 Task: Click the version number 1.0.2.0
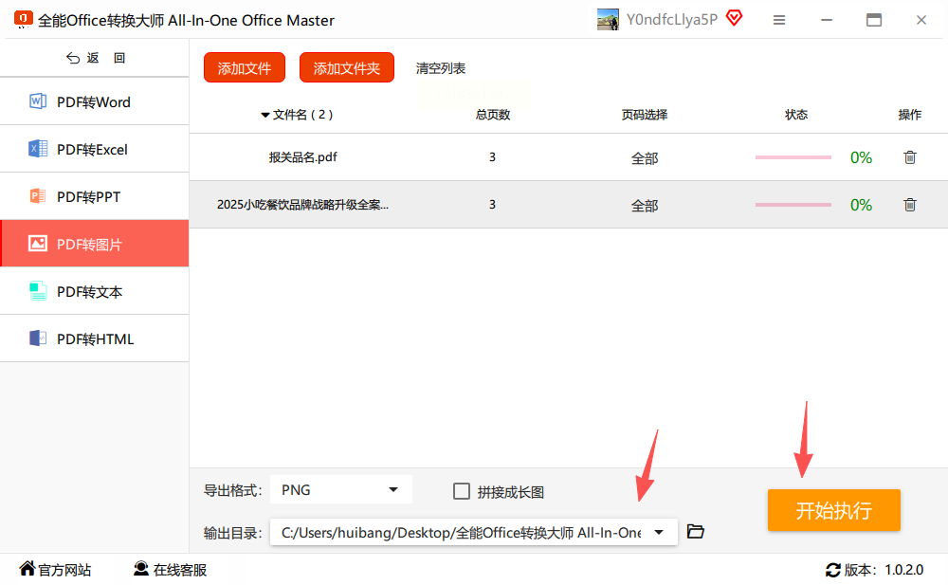(903, 570)
